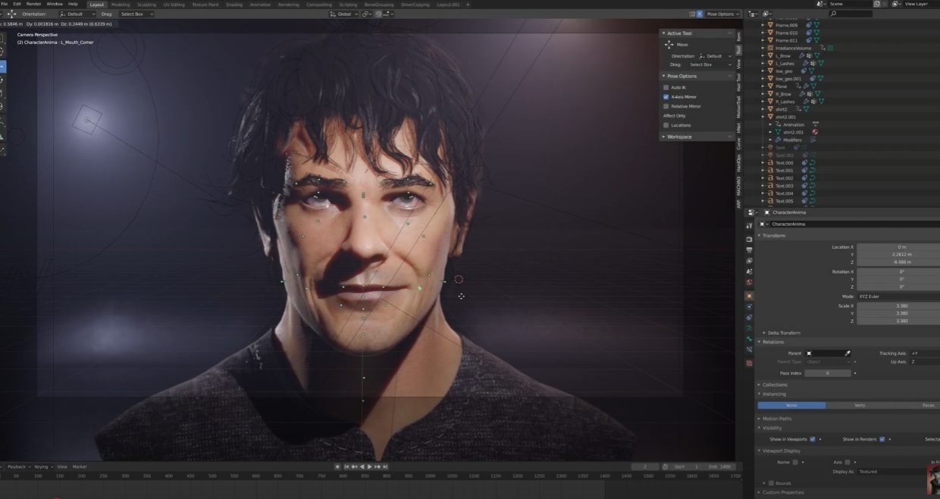This screenshot has width=940, height=499.
Task: Open the Global transform orientation dropdown
Action: pyautogui.click(x=344, y=14)
